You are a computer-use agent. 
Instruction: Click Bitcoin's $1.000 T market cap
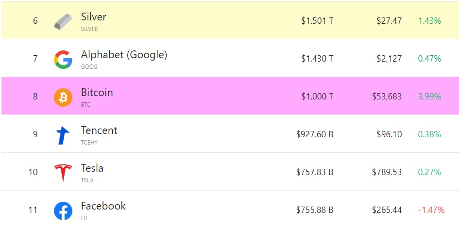pos(317,97)
